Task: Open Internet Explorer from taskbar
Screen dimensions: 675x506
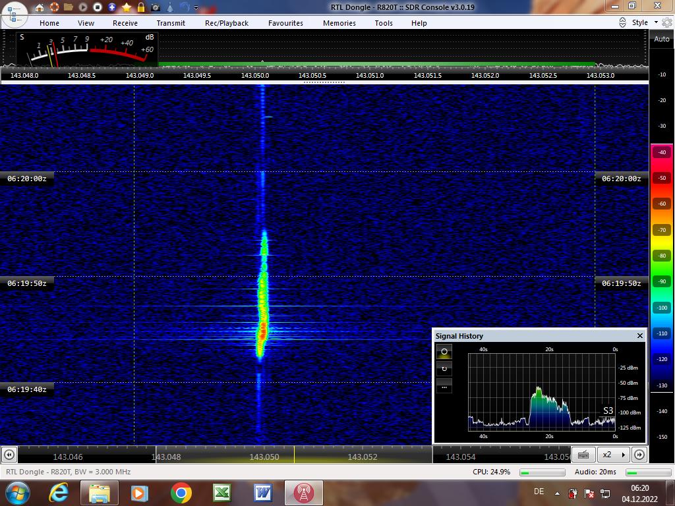Action: click(x=59, y=493)
